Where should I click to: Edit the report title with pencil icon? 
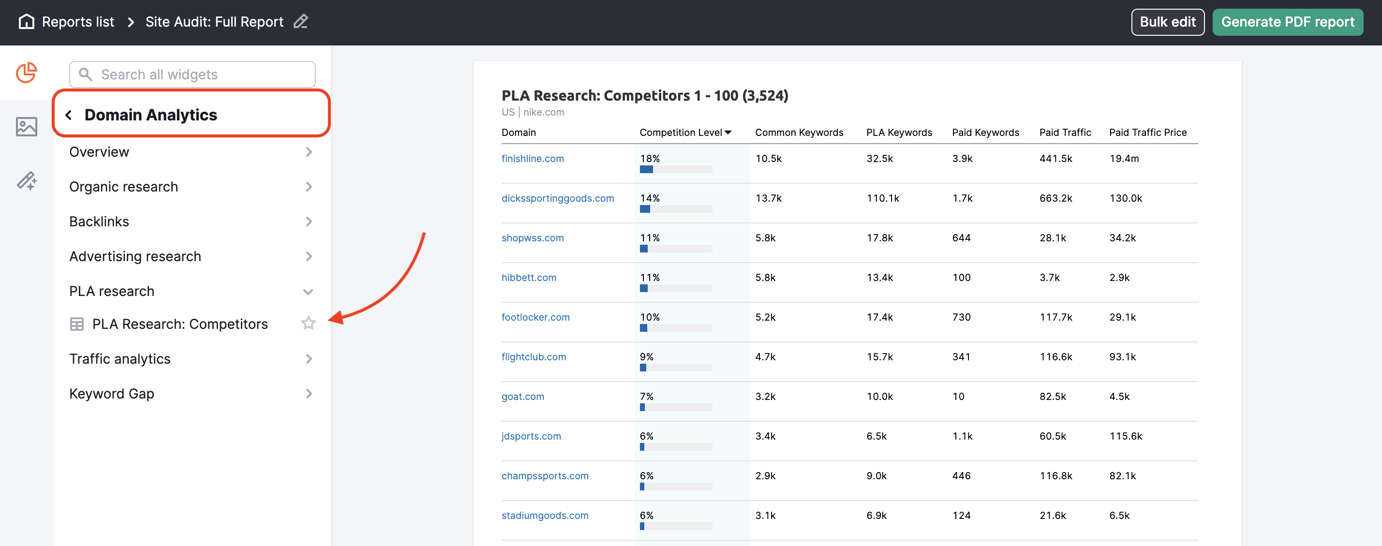point(300,21)
